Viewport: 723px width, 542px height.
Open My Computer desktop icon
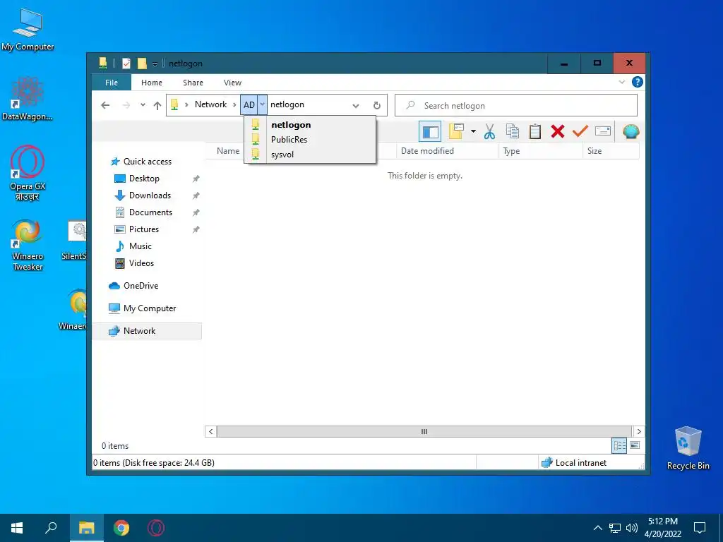tap(28, 30)
